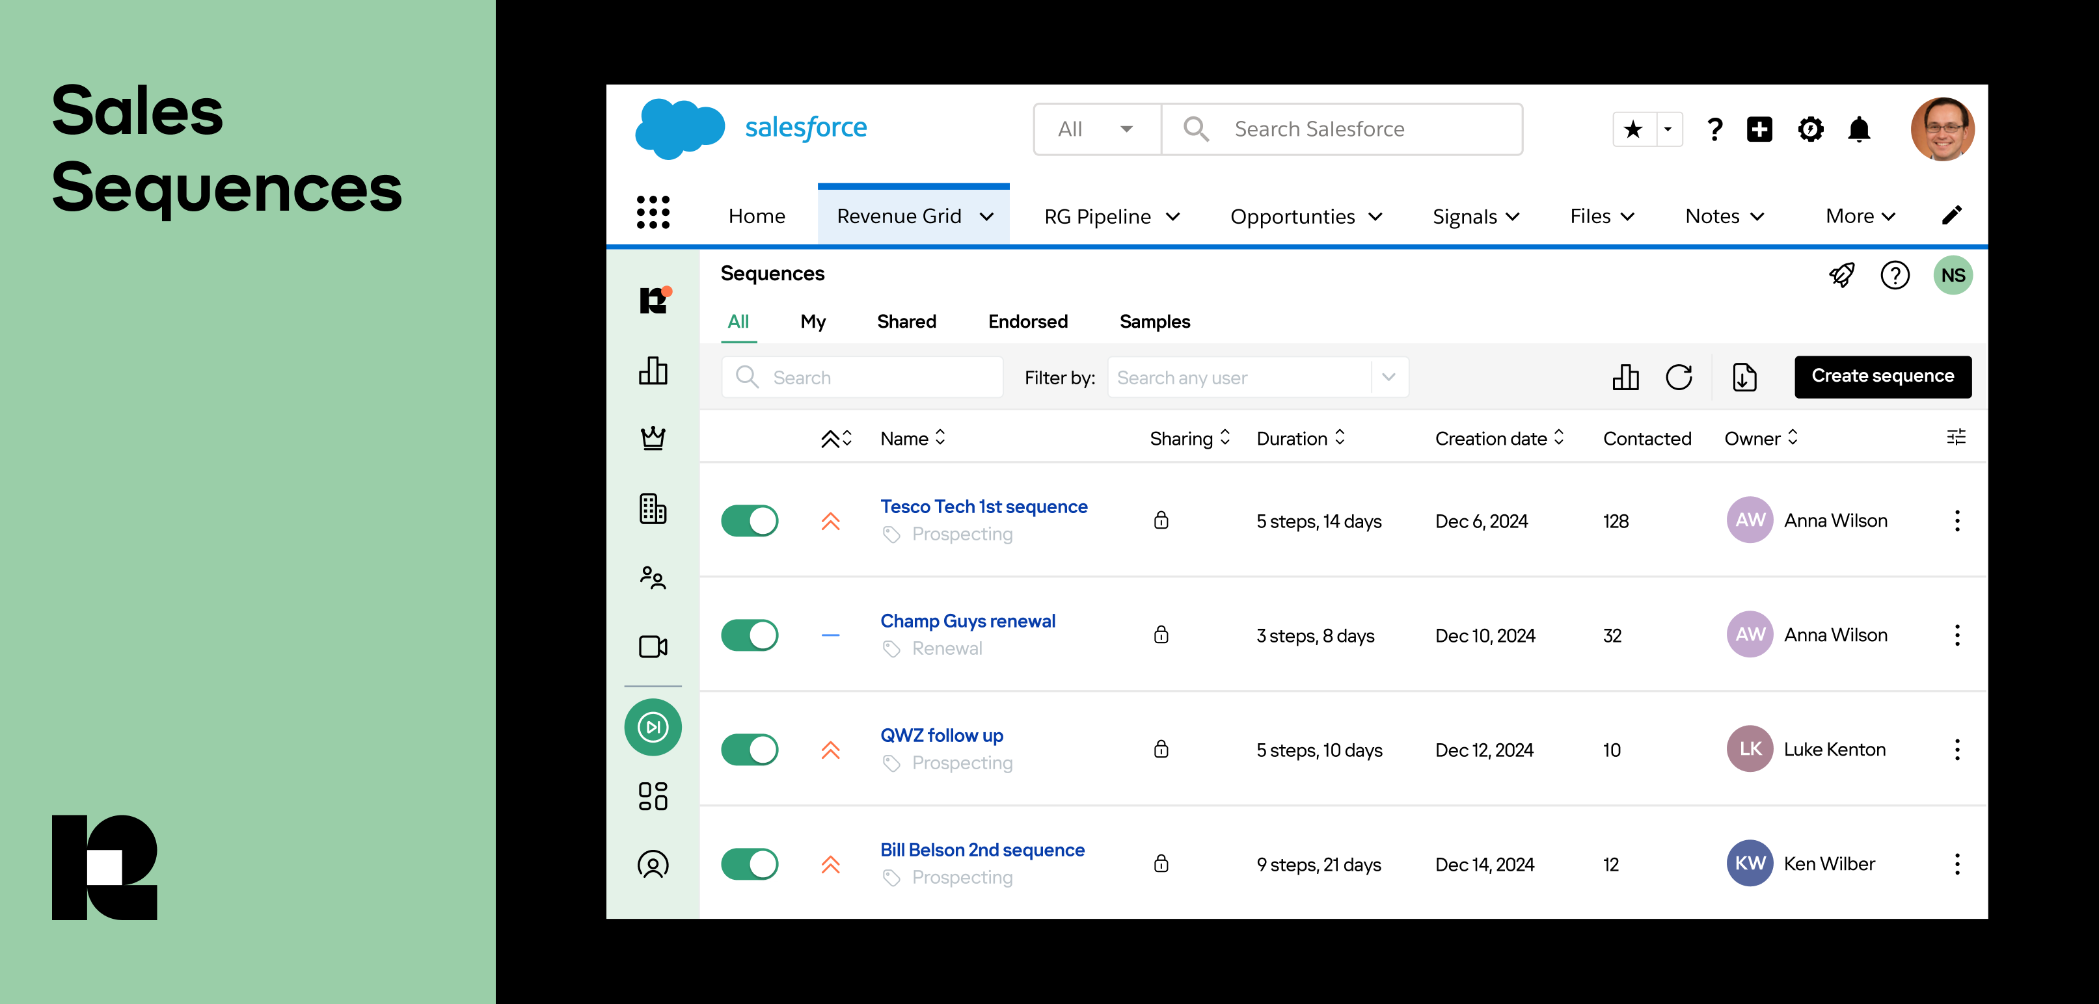Open the Search any user filter dropdown
The width and height of the screenshot is (2099, 1004).
[x=1388, y=377]
